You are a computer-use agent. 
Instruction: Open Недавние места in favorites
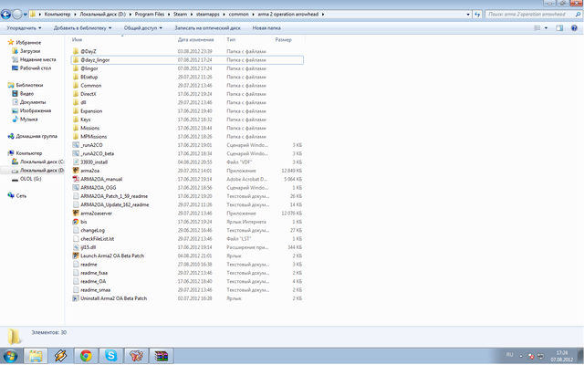point(34,59)
